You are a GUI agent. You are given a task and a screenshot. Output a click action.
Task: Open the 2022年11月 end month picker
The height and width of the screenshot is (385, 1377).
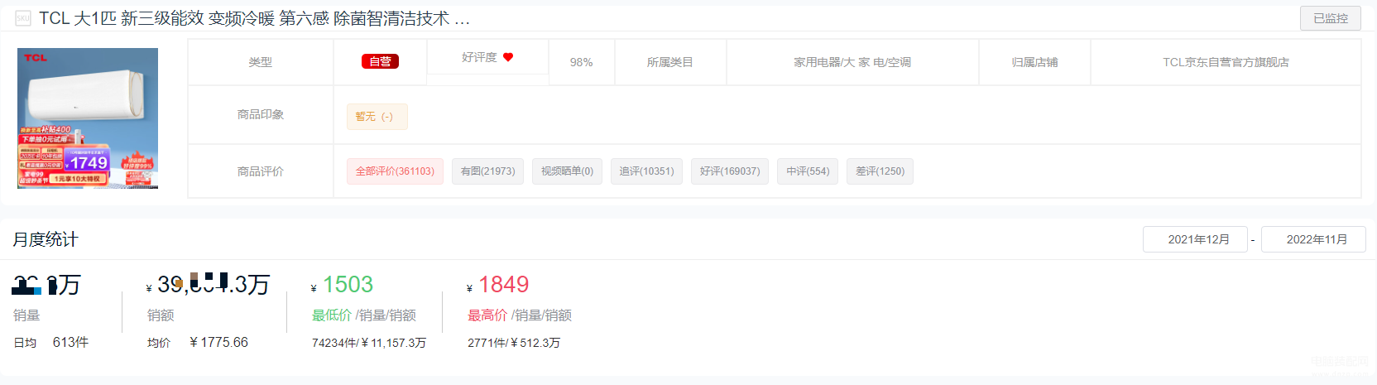1317,239
